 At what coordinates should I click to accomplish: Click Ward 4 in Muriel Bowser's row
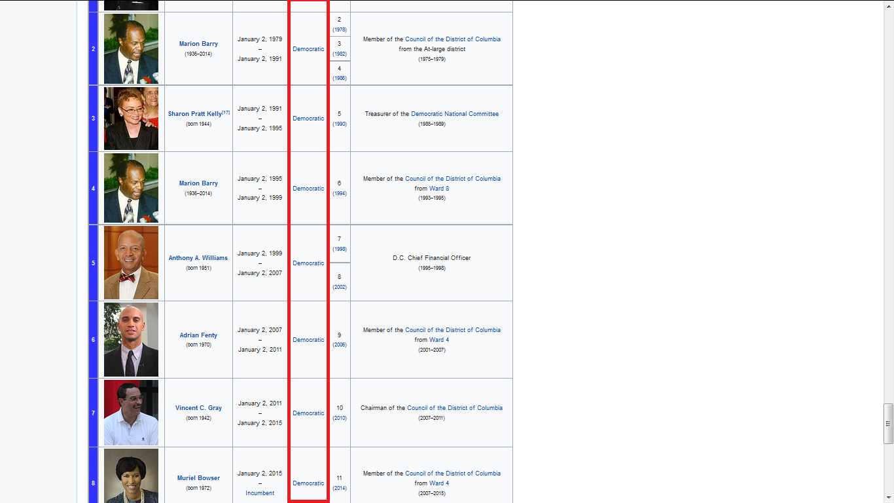(x=439, y=483)
